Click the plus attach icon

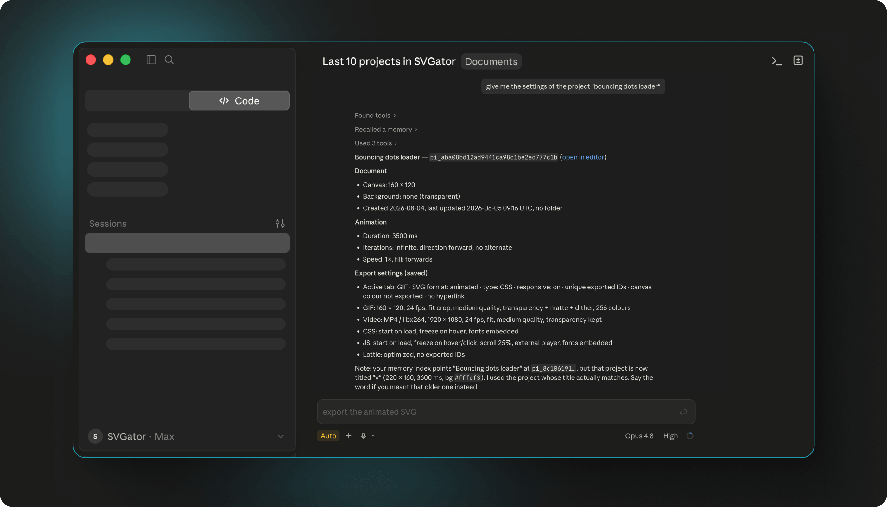tap(348, 436)
